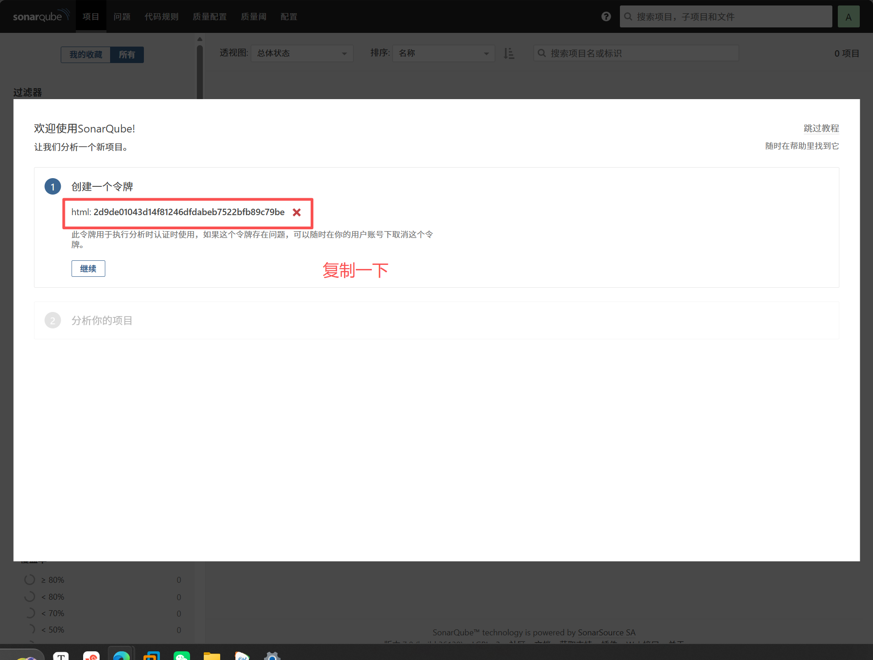Open the 质量阈 menu tab
The height and width of the screenshot is (660, 873).
coord(254,16)
